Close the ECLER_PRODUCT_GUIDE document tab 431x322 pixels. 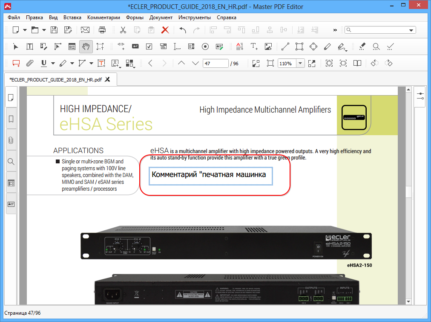pyautogui.click(x=108, y=79)
